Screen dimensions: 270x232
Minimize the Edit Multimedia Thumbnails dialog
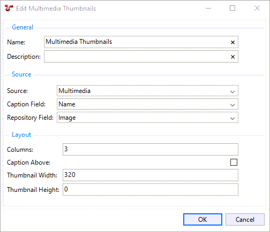coord(208,8)
